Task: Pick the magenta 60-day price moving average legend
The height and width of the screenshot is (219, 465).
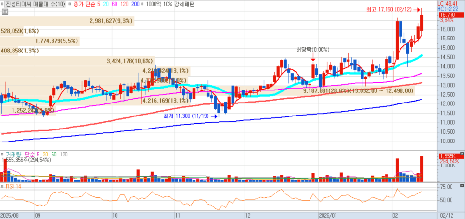Action: pyautogui.click(x=115, y=5)
